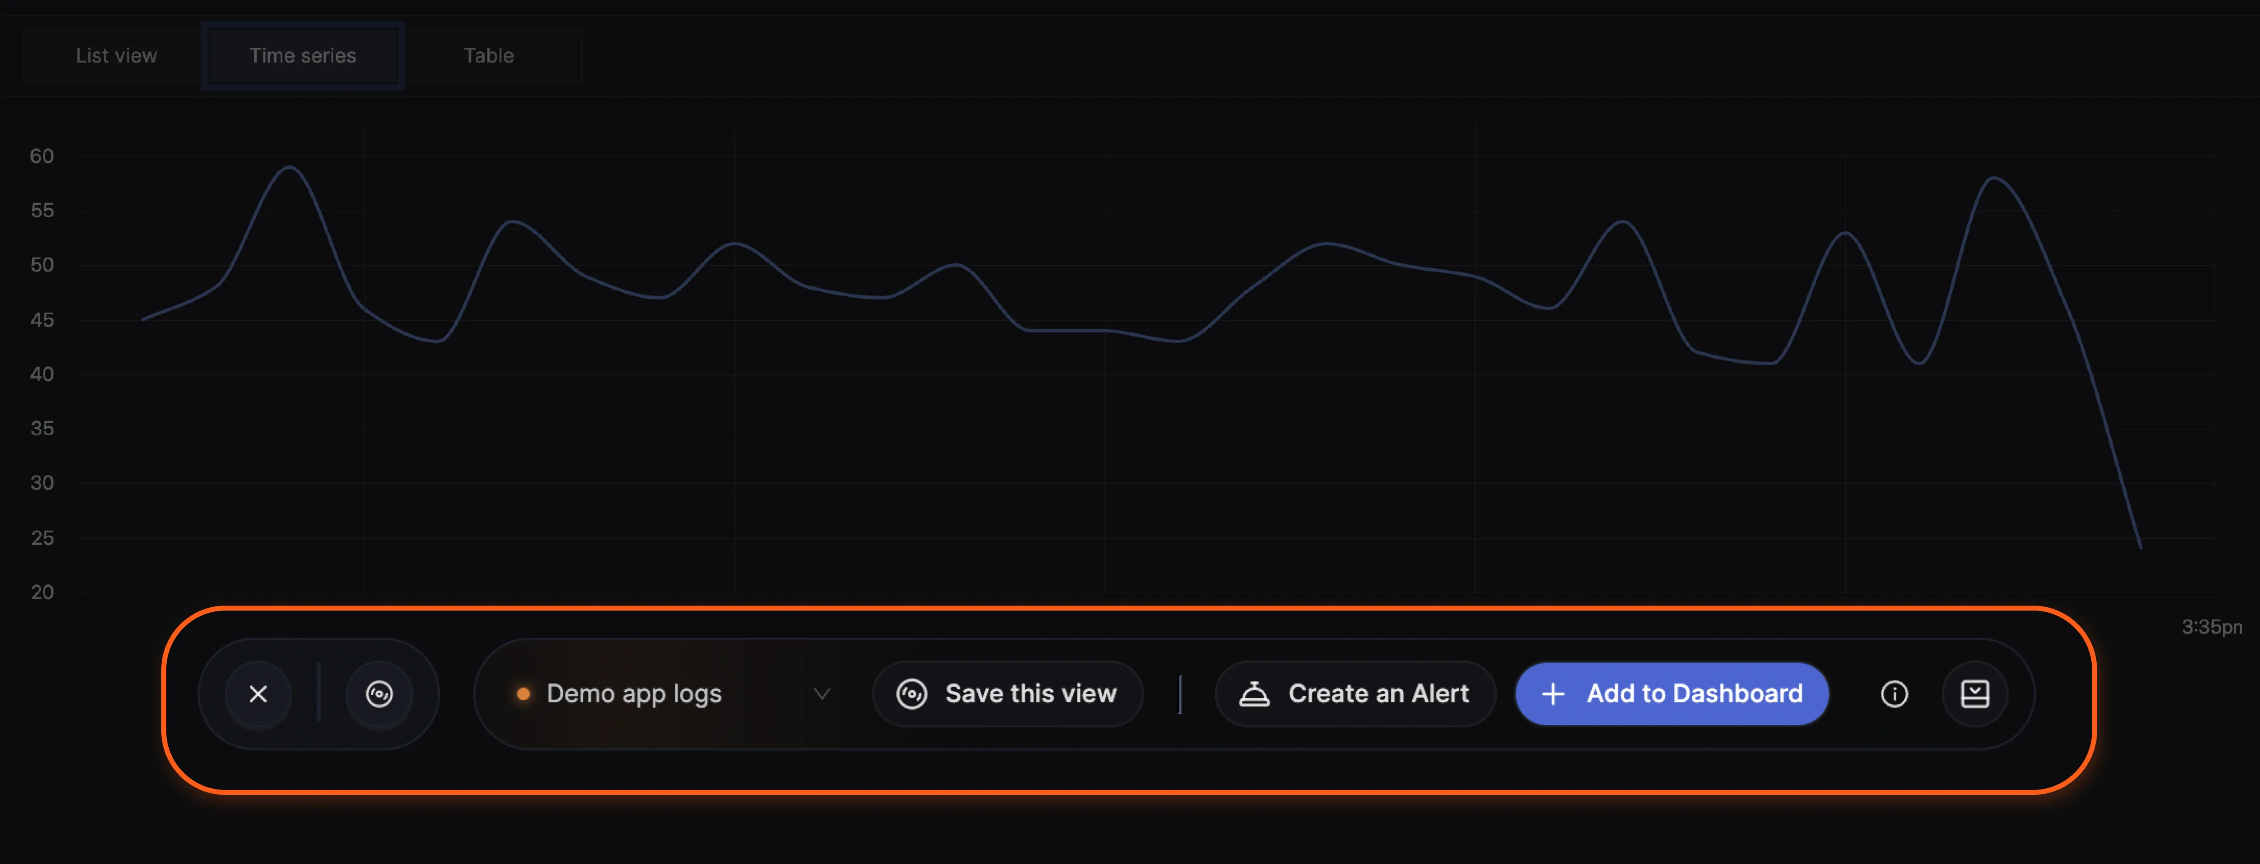
Task: Click the panel icon right of the info icon
Action: coord(1975,694)
